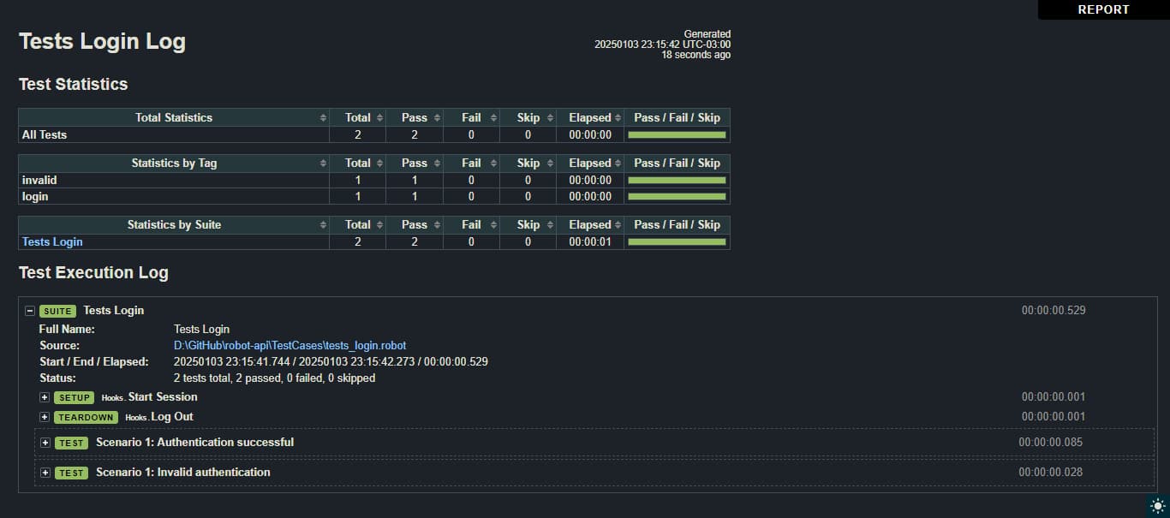Click status text '2 tests total, 2 passed'

click(x=274, y=378)
